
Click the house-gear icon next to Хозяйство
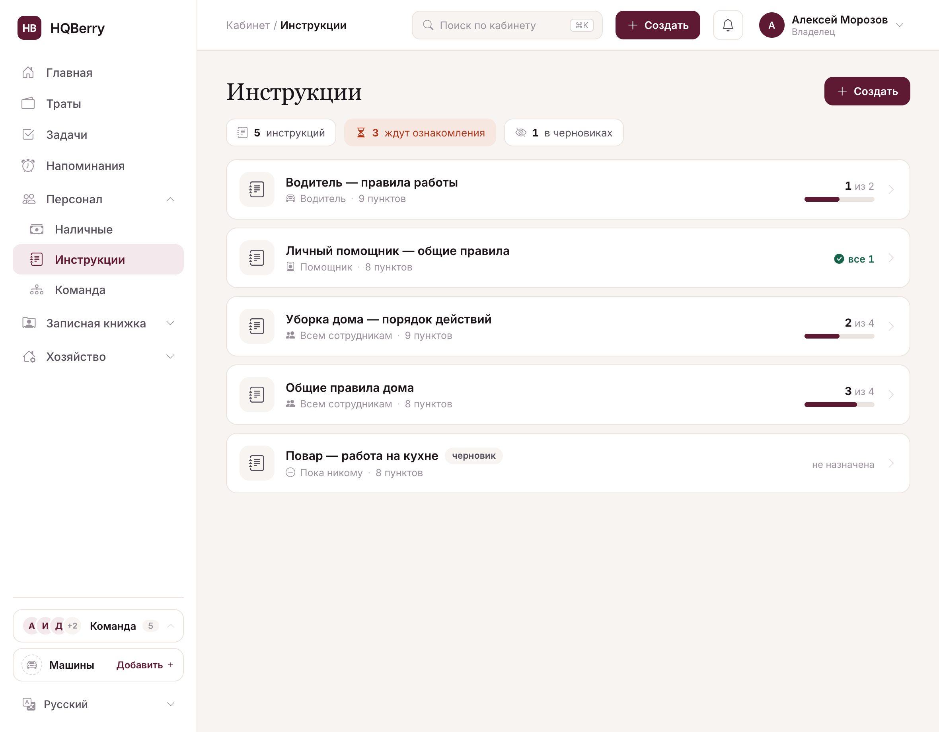coord(28,357)
